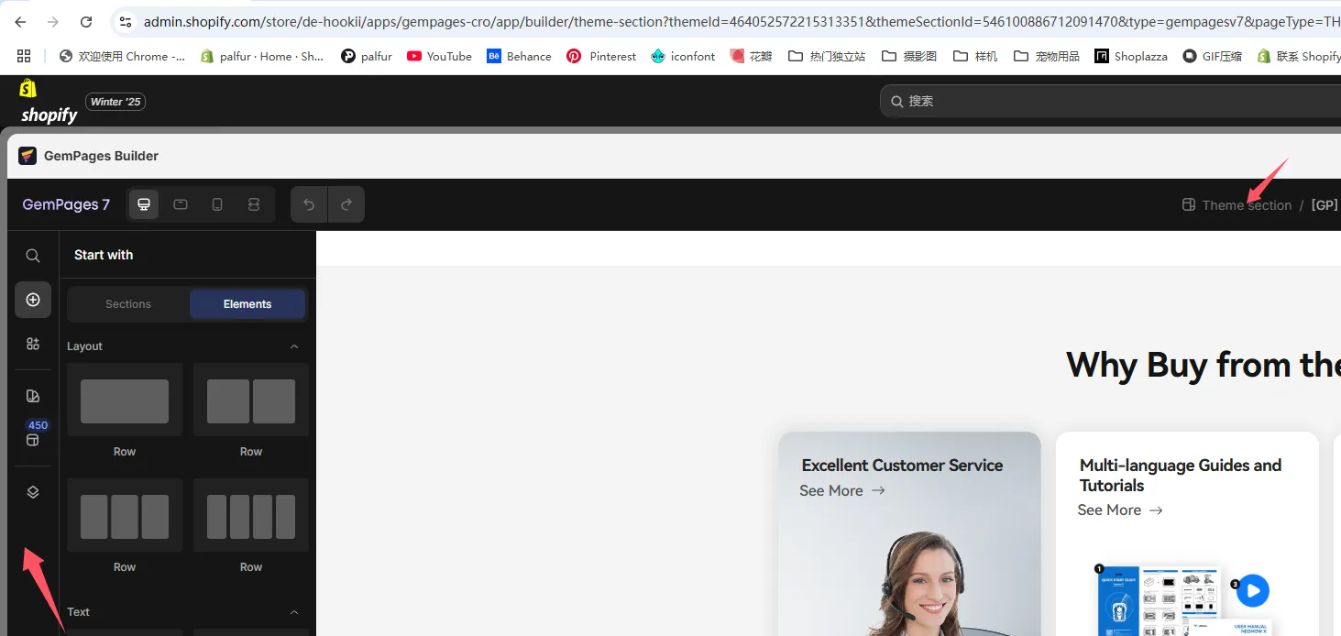1341x636 pixels.
Task: Click the browser address bar URL
Action: tap(742, 22)
